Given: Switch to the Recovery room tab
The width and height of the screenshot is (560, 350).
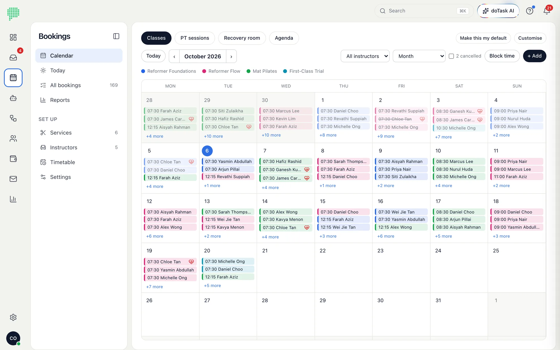Looking at the screenshot, I should coord(242,38).
